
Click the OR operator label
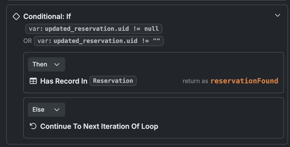tap(28, 41)
